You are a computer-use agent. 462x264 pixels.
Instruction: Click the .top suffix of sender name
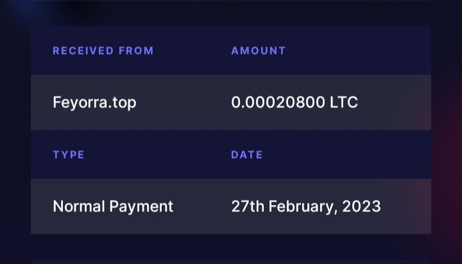point(123,102)
